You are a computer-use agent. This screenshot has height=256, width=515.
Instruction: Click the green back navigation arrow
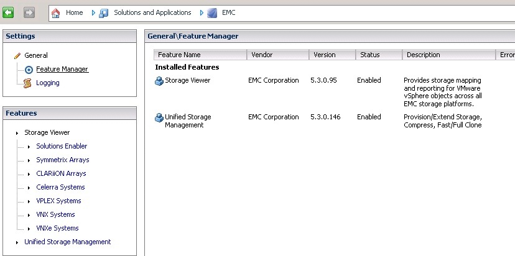pyautogui.click(x=9, y=12)
